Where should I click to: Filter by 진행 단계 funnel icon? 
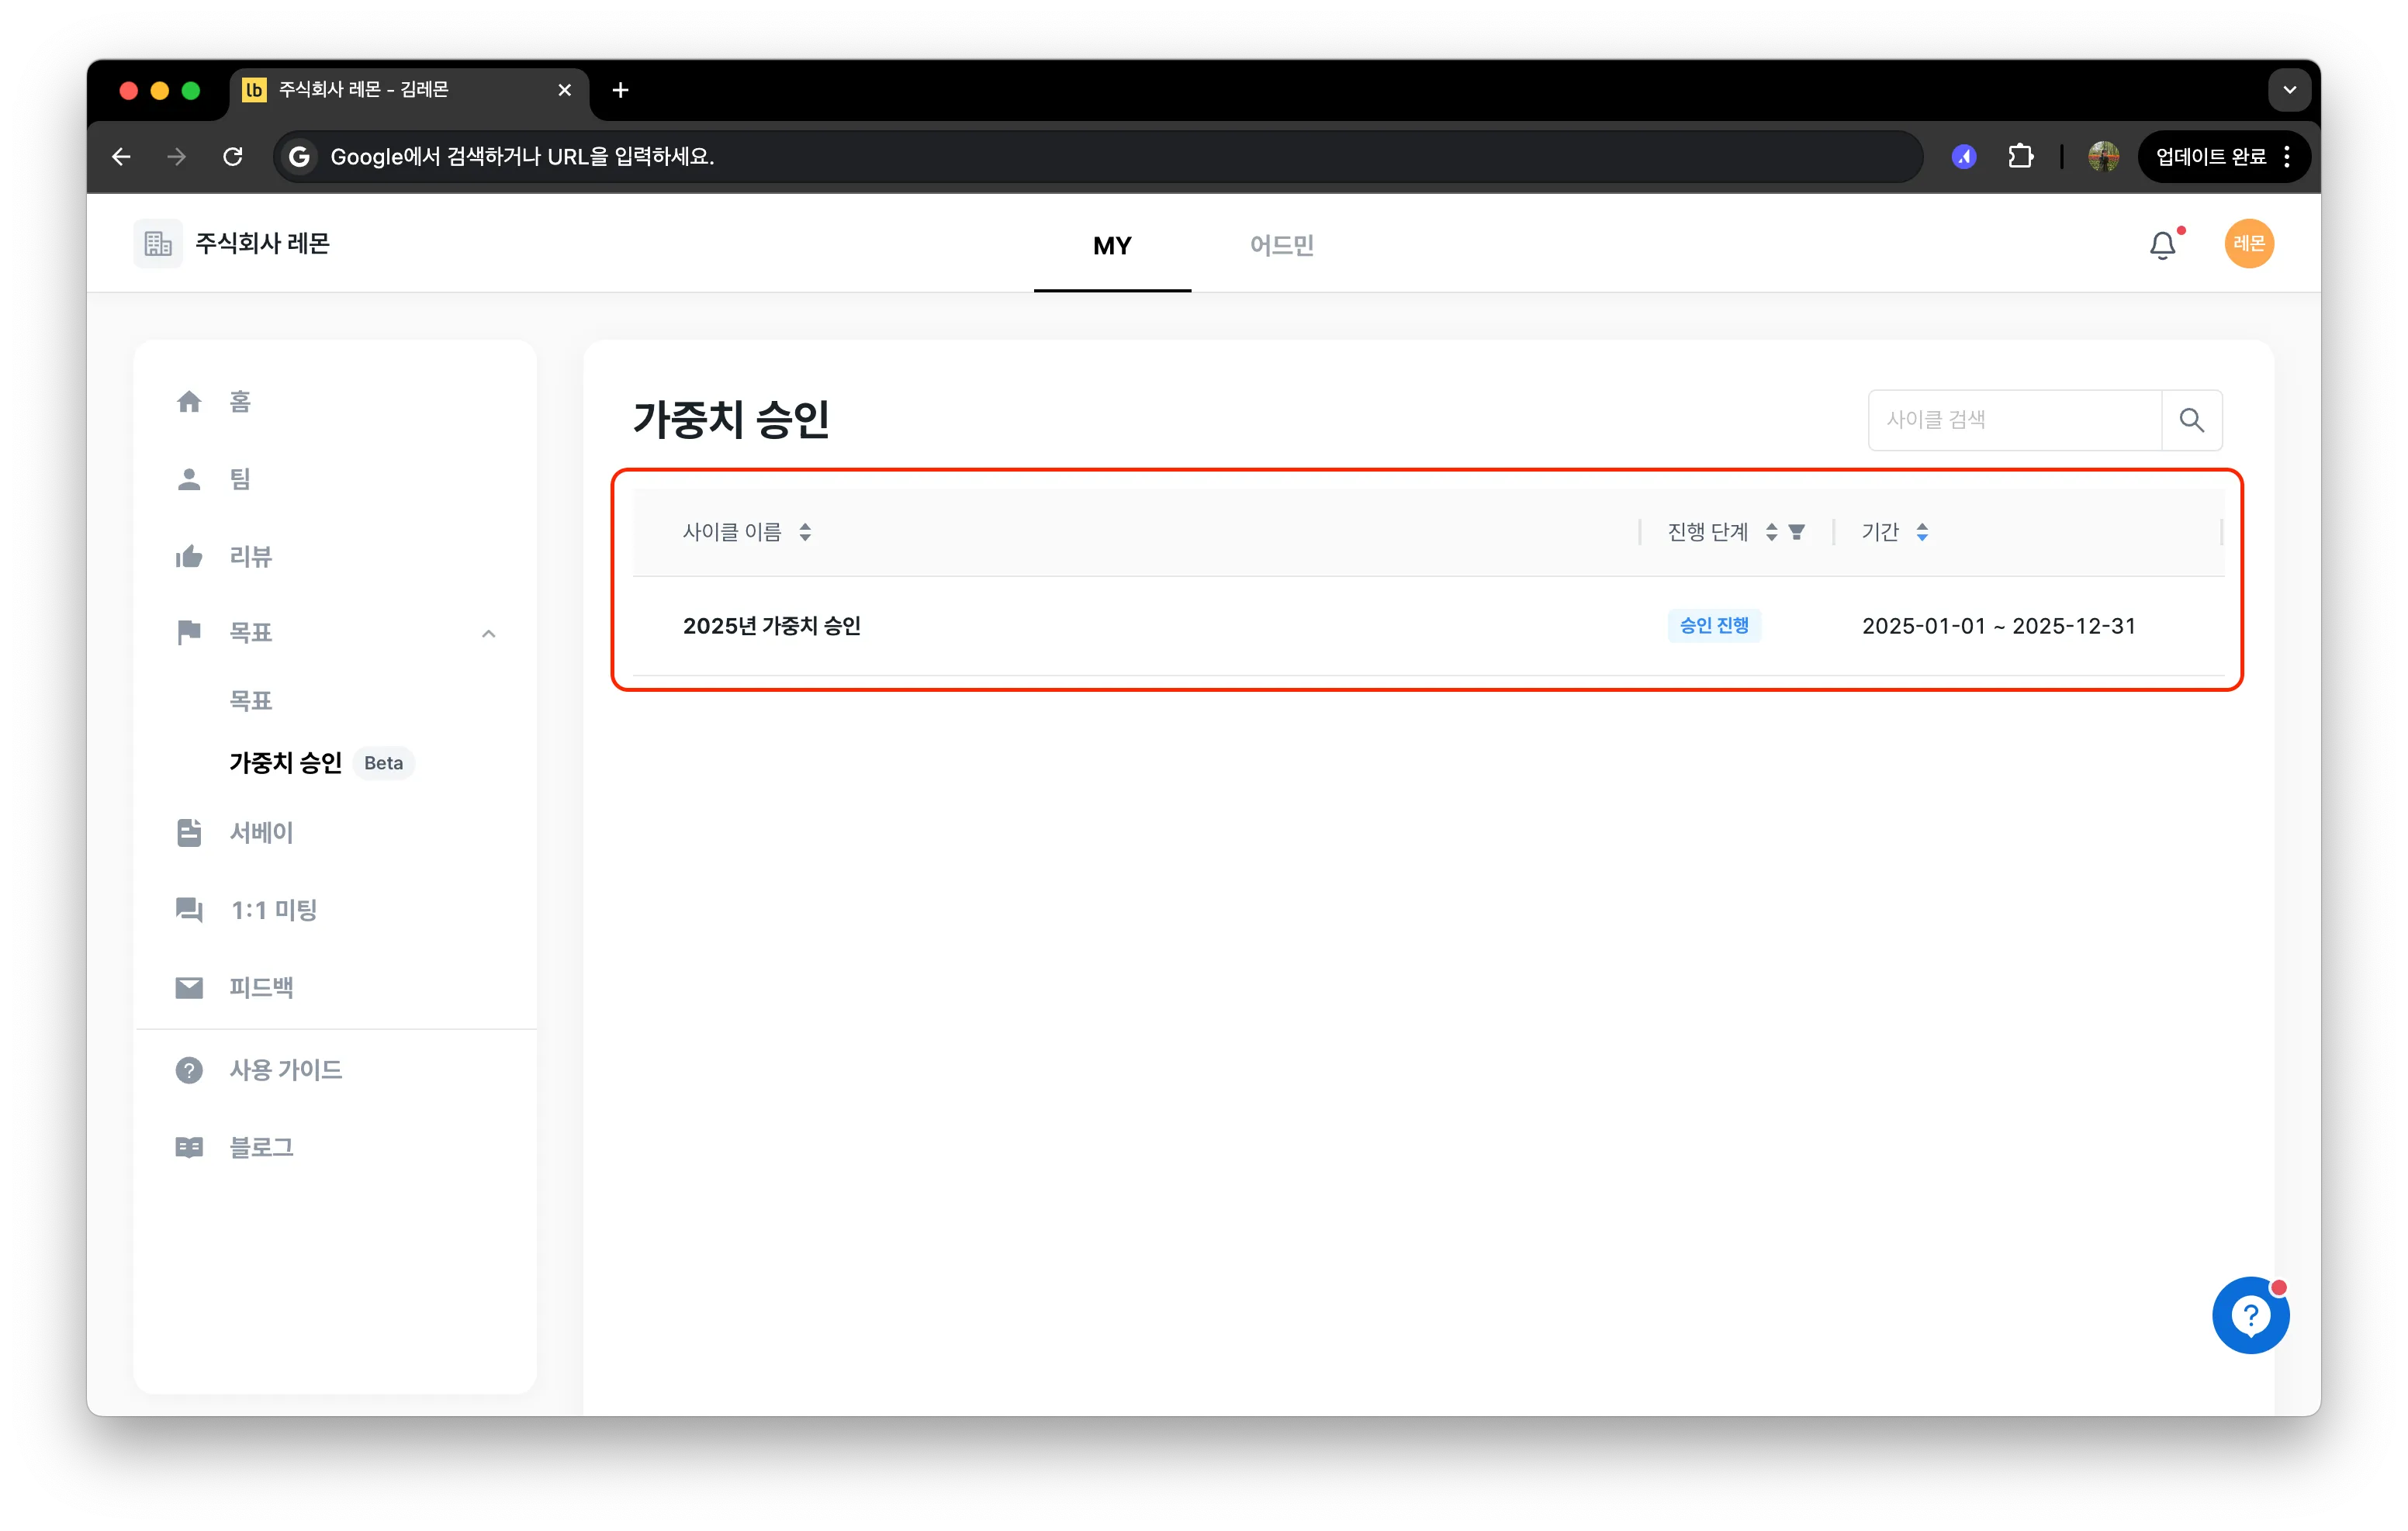[x=1797, y=532]
